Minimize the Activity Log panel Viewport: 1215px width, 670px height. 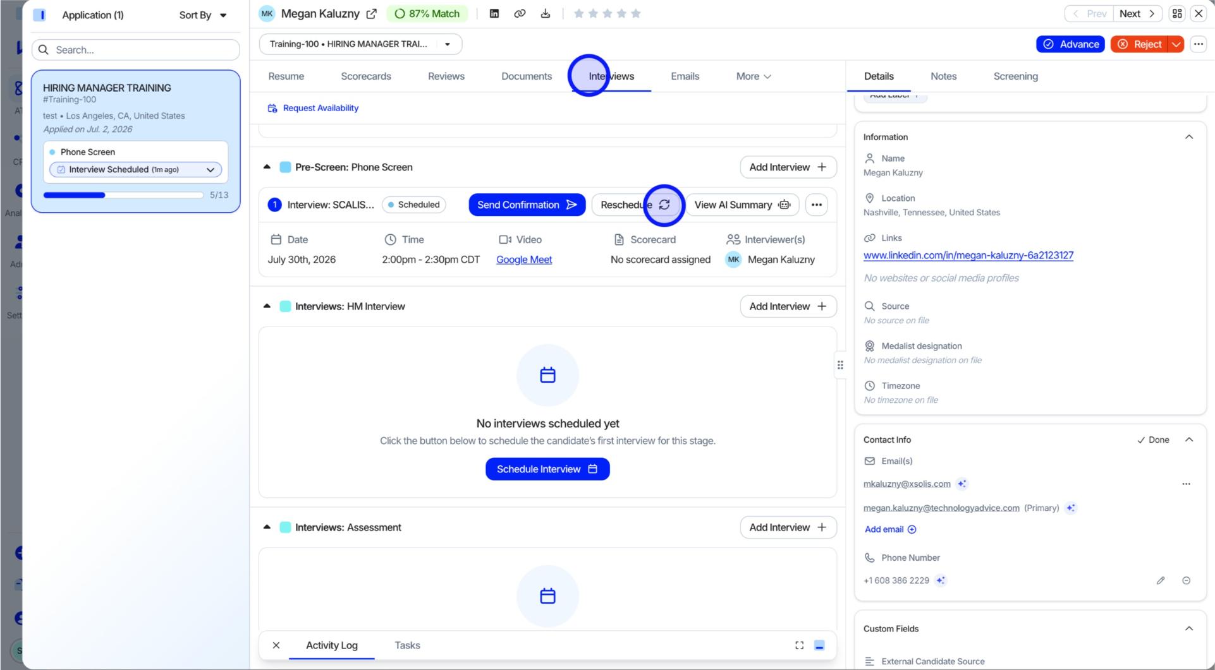pos(819,645)
